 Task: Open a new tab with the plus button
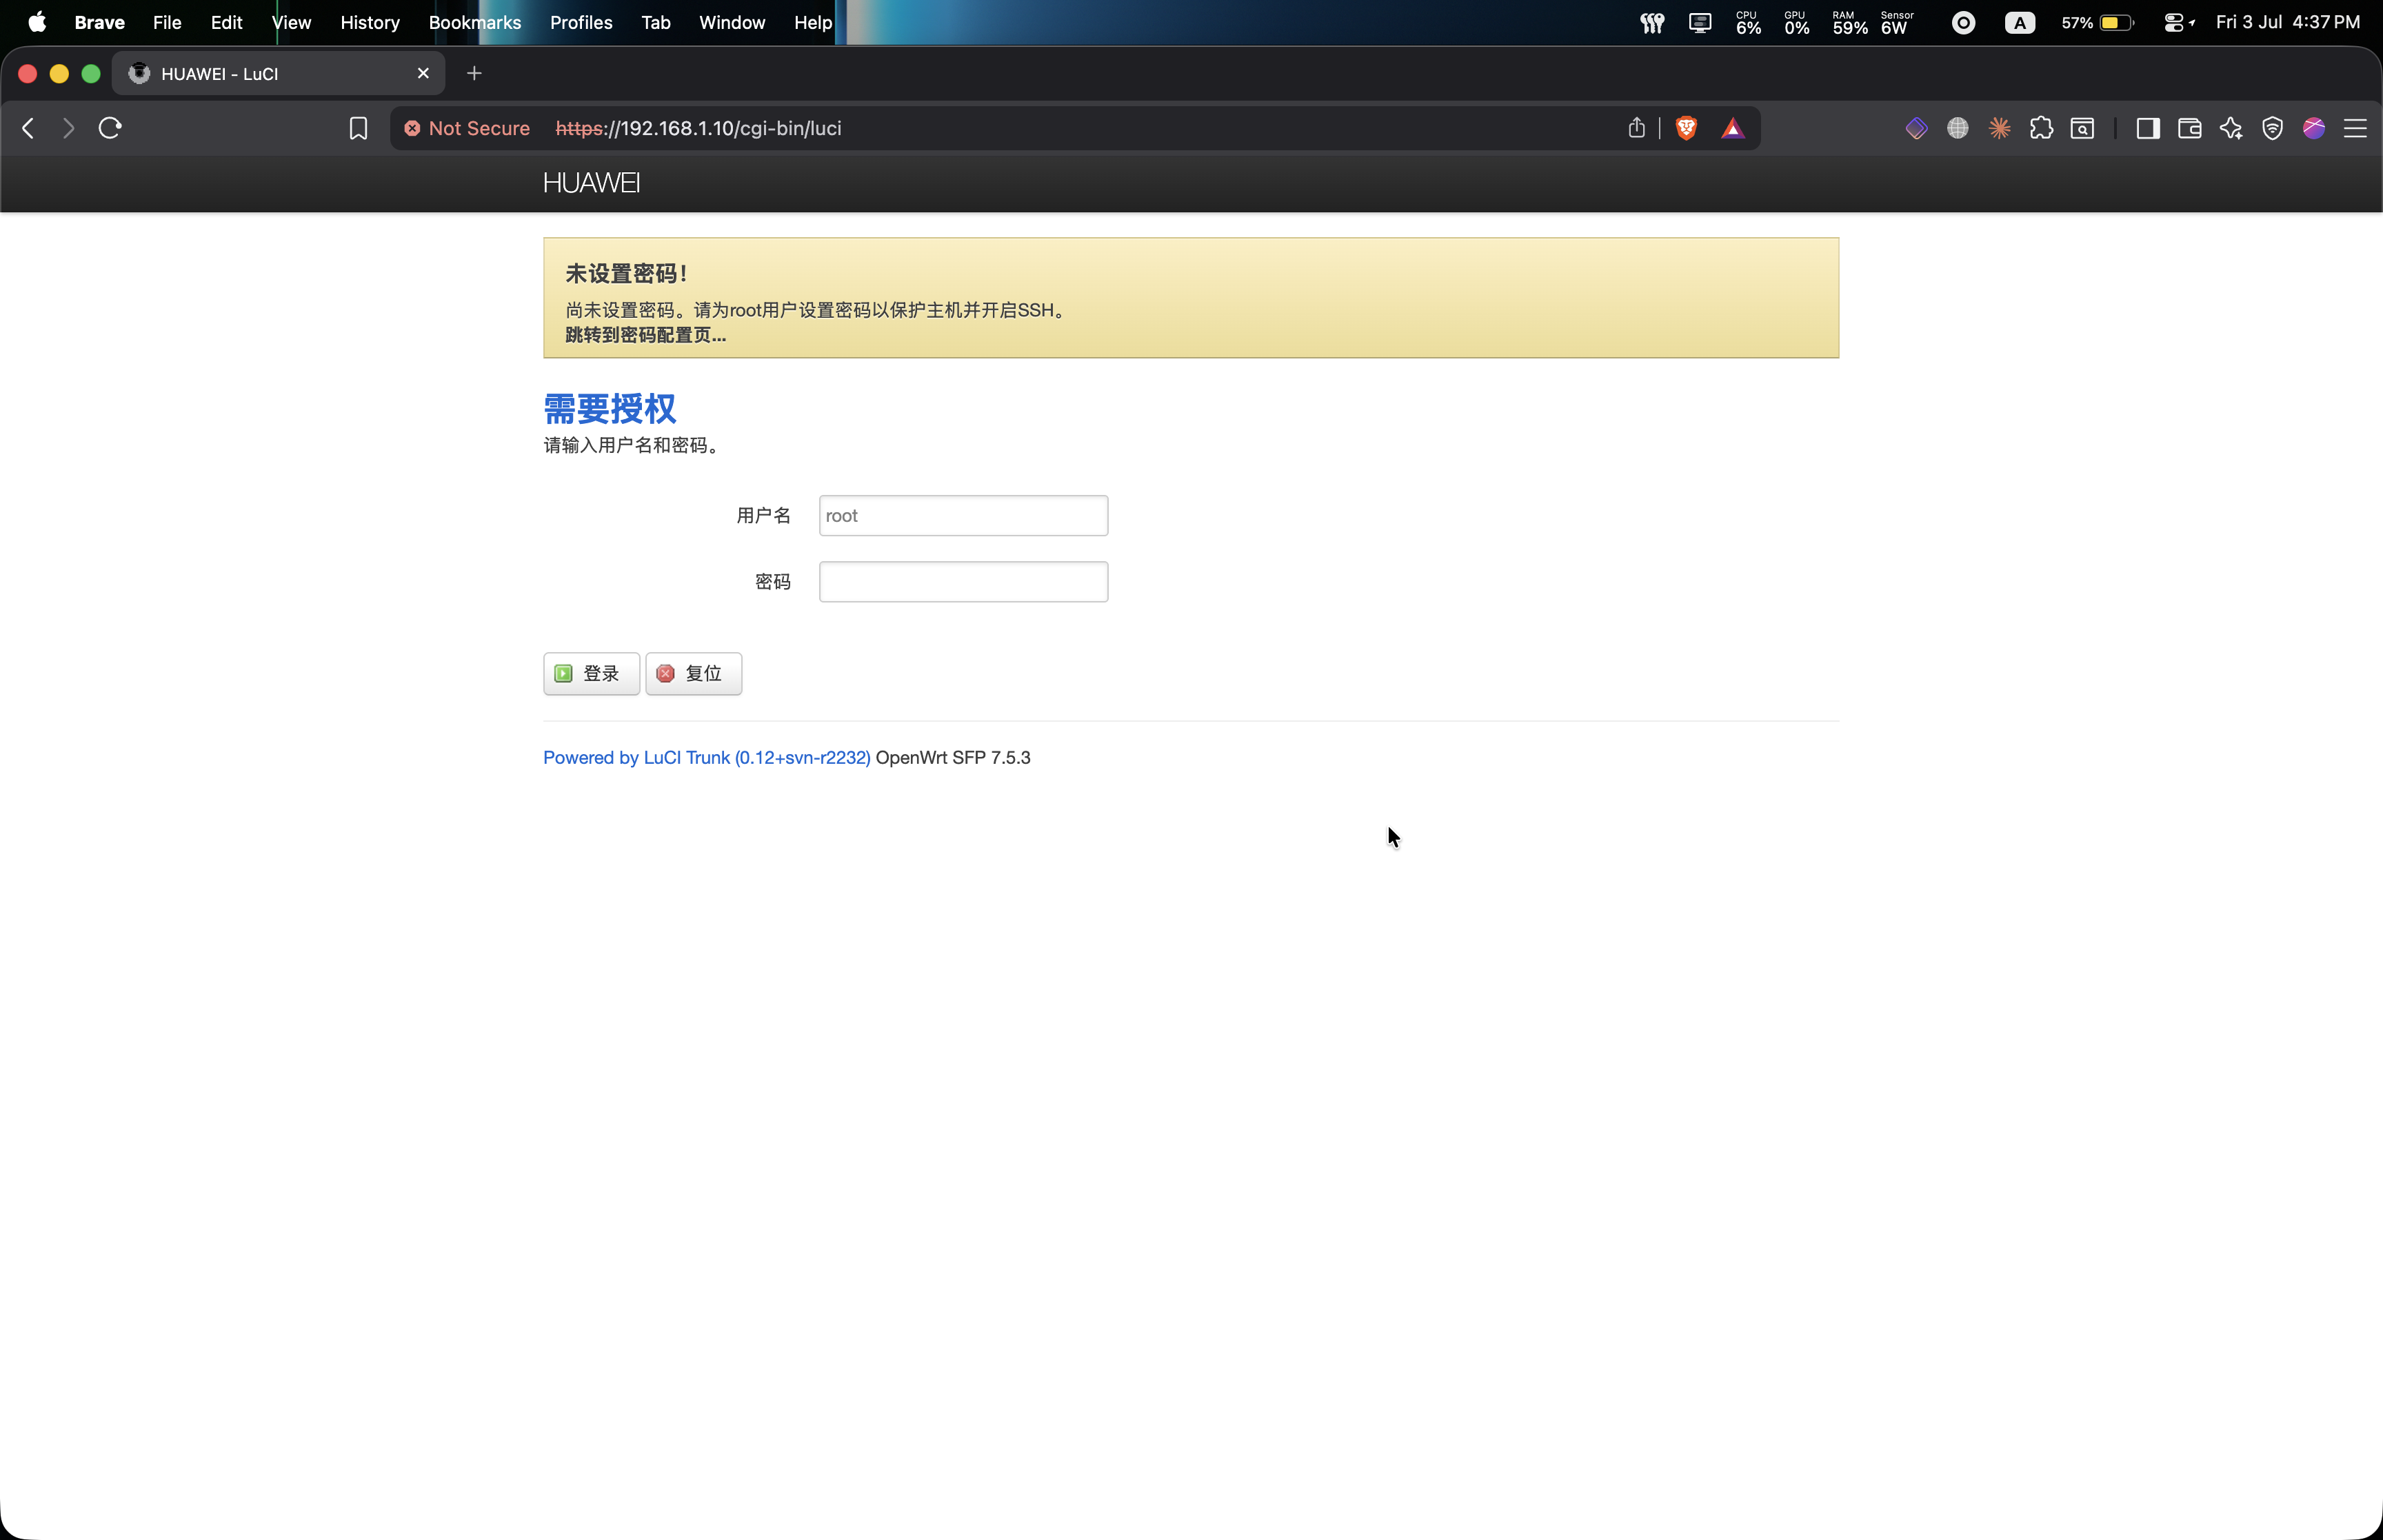[474, 73]
